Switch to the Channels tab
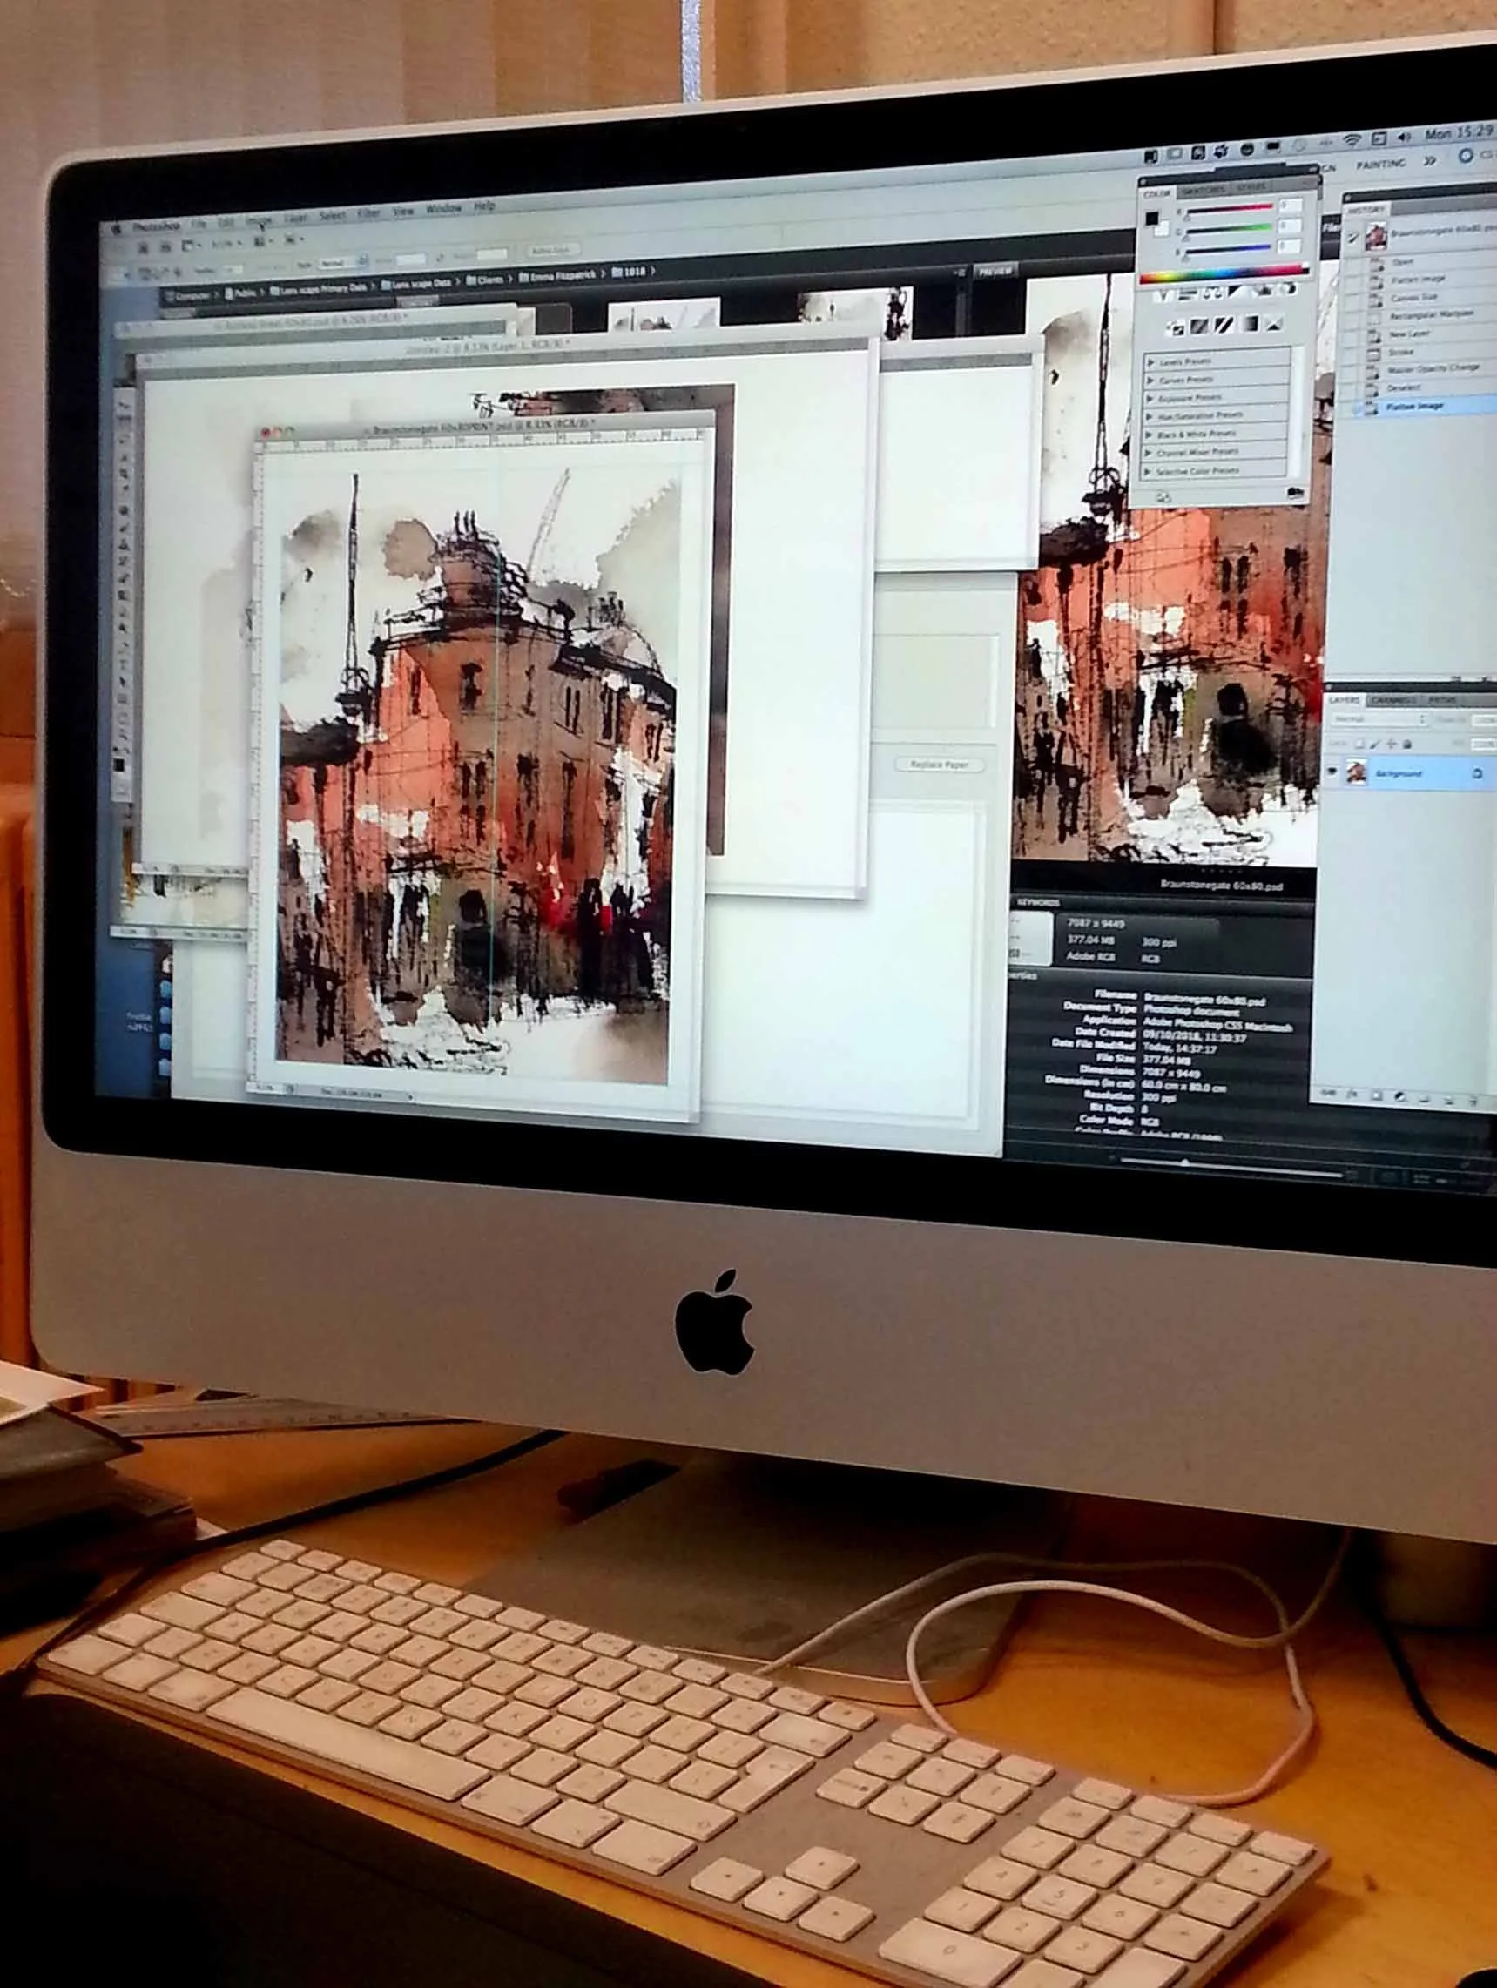Viewport: 1497px width, 1988px height. click(1394, 701)
